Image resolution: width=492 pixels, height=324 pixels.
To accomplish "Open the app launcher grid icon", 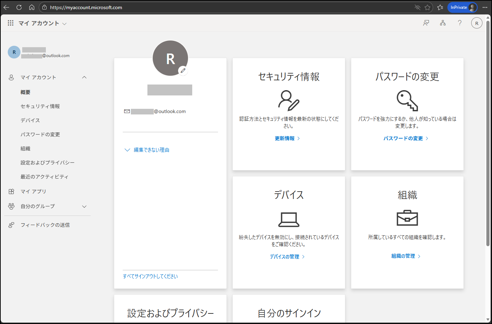I will (11, 23).
